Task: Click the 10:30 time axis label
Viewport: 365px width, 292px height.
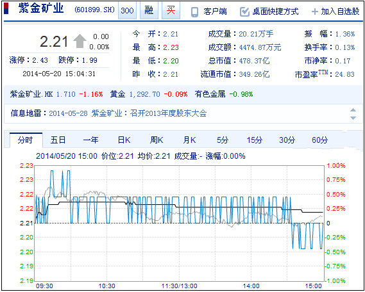Action: 107,286
